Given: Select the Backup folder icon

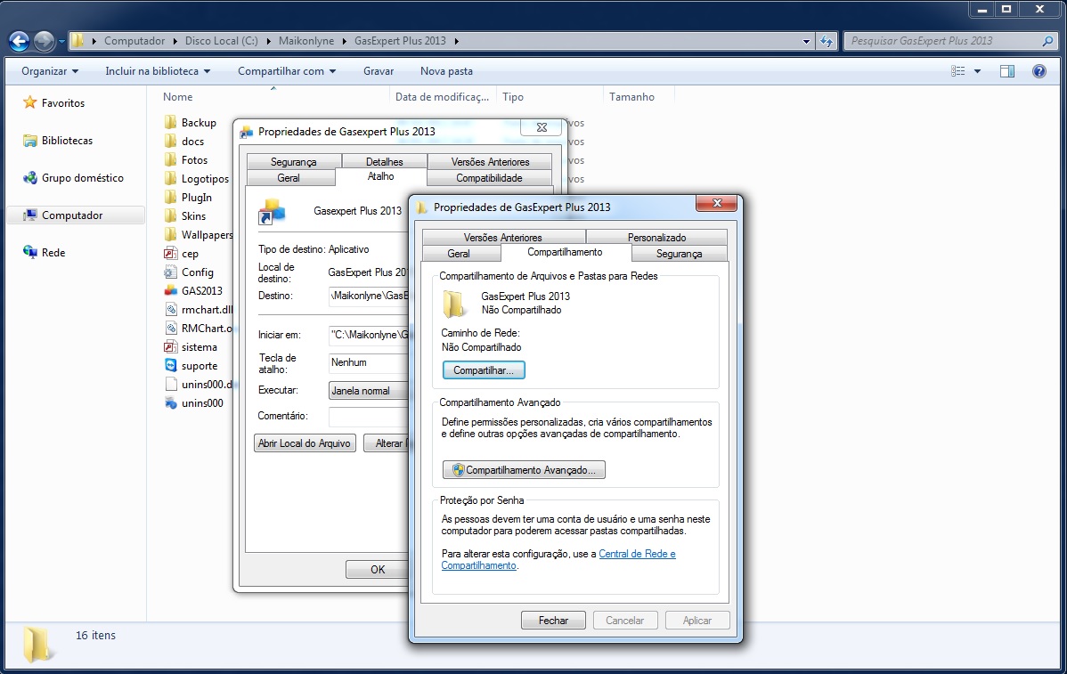Looking at the screenshot, I should click(170, 122).
